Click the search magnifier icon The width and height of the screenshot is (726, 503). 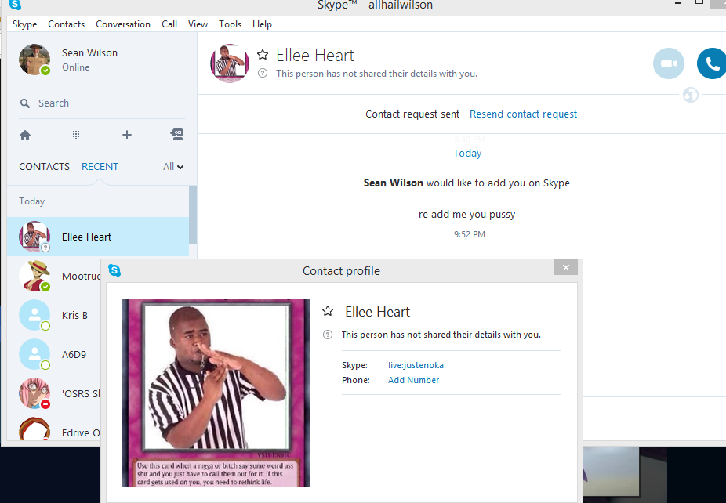(x=25, y=103)
